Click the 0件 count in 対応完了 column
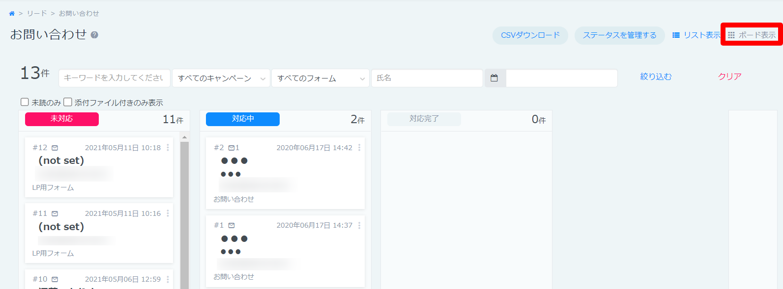 pos(539,119)
